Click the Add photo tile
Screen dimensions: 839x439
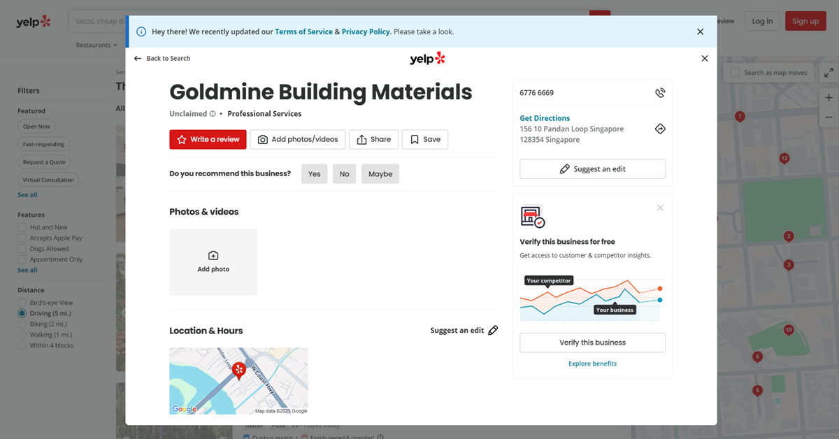[x=213, y=262]
